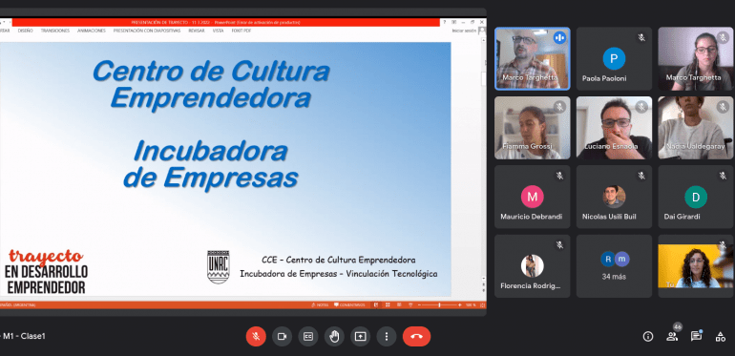Viewport: 735px width, 356px height.
Task: Open the three-dot more options menu
Action: click(387, 336)
